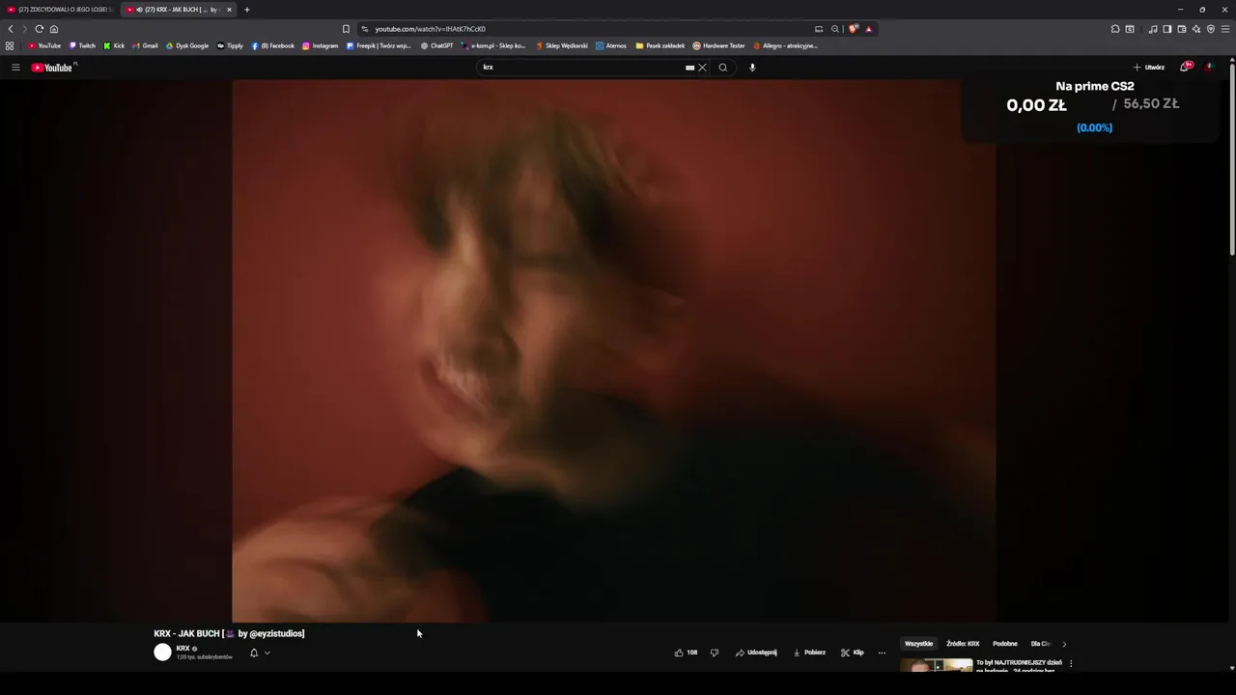Screen dimensions: 1236x695
Task: Share the video via Udostępnij
Action: click(x=756, y=653)
